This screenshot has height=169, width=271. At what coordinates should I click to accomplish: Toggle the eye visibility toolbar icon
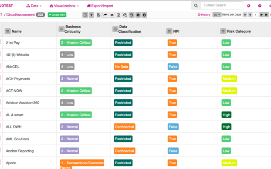pyautogui.click(x=112, y=15)
